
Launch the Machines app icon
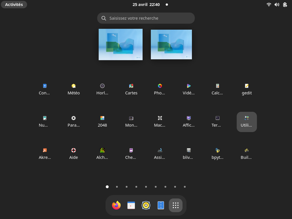160,118
